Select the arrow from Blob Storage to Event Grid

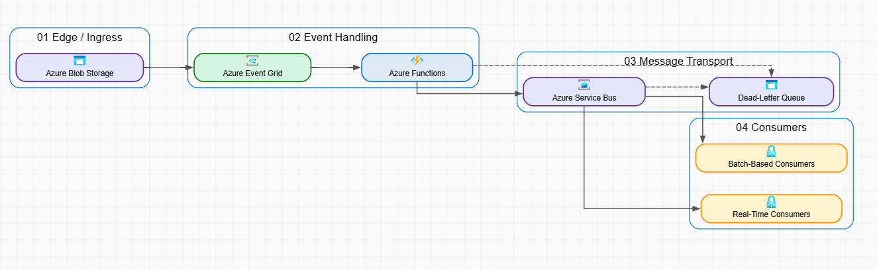[x=169, y=67]
